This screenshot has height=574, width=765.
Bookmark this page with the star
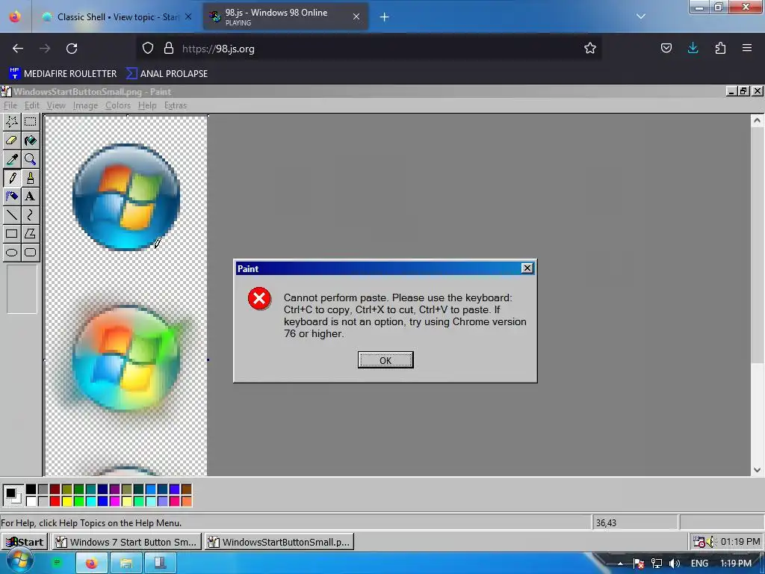[590, 49]
